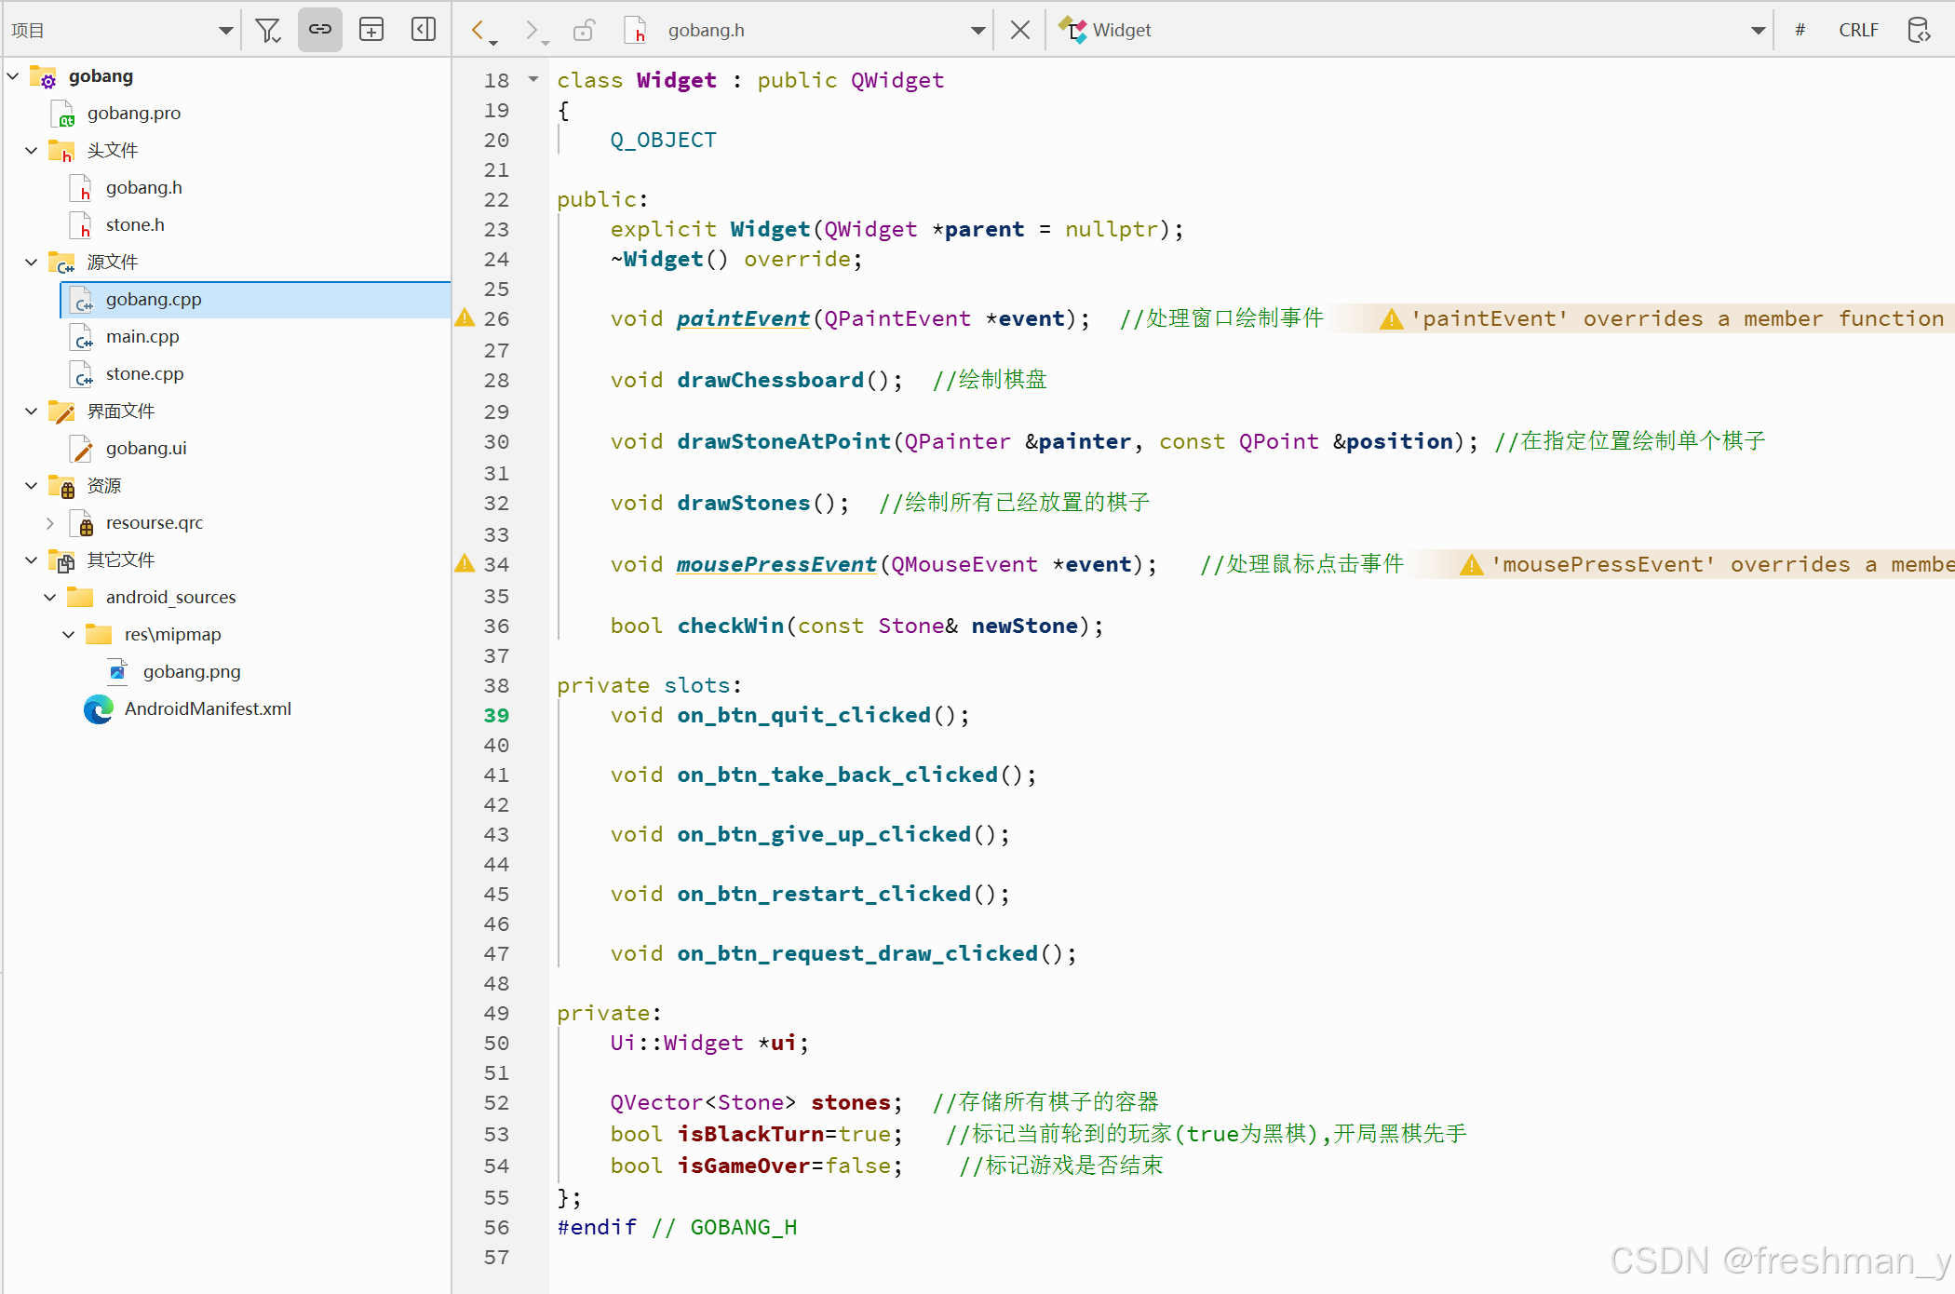Select gobang.ui form file

[146, 449]
